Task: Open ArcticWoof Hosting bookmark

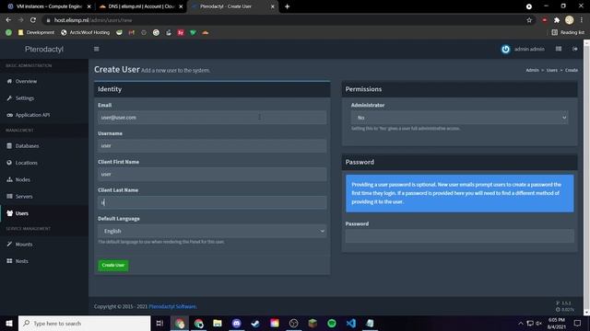Action: click(x=86, y=33)
